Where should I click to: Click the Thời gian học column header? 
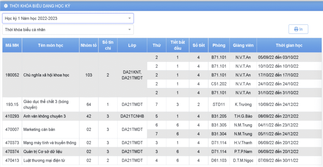coord(289,45)
